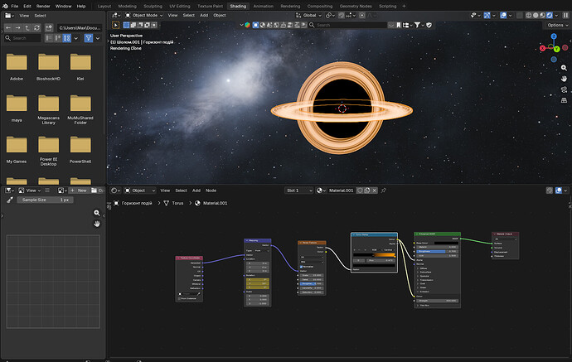The width and height of the screenshot is (572, 362).
Task: Click the Color Ramp gradient bar
Action: 374,255
